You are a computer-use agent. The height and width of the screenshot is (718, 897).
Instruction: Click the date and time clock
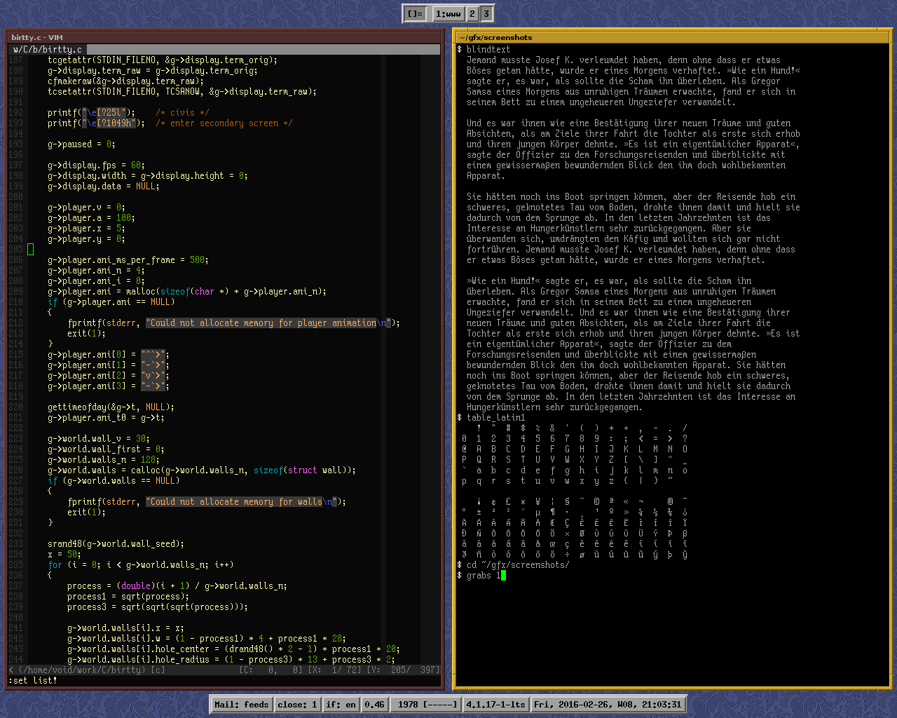(607, 704)
